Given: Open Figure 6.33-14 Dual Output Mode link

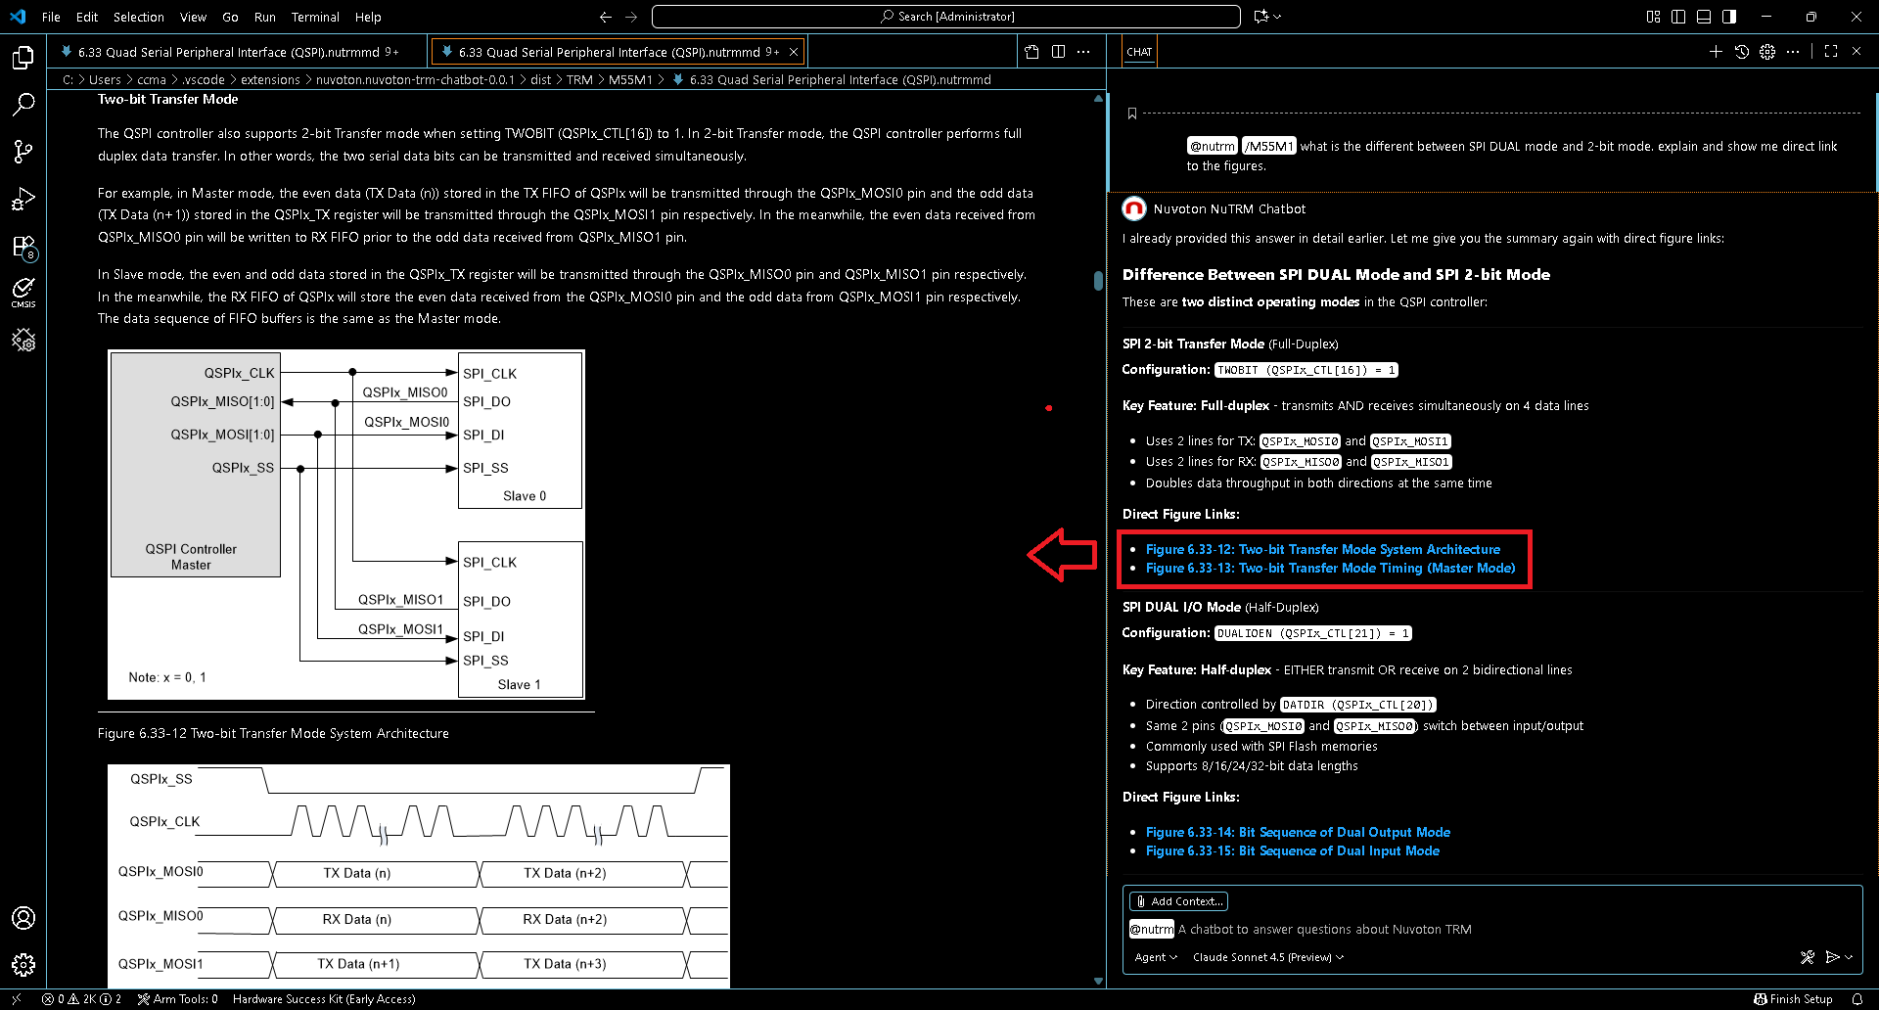Looking at the screenshot, I should (x=1298, y=833).
